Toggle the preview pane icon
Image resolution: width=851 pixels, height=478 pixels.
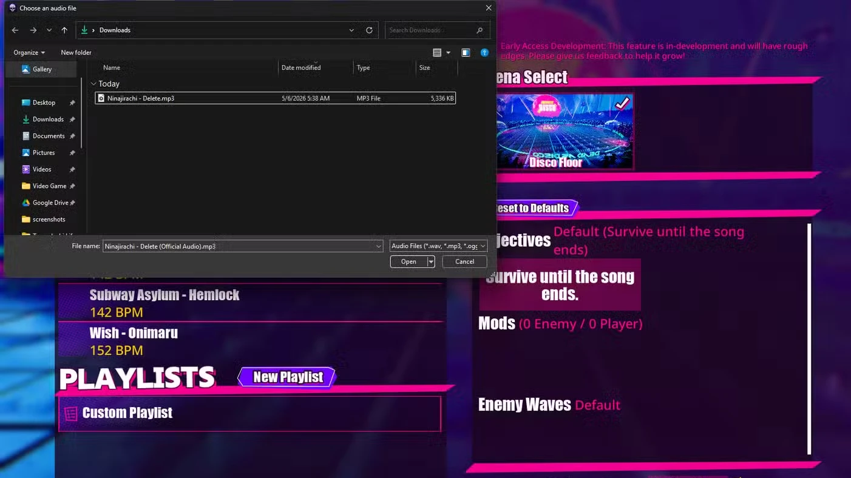pyautogui.click(x=466, y=53)
